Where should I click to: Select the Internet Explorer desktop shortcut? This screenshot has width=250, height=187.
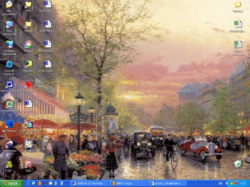9,68
